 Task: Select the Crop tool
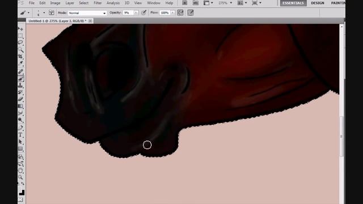pos(20,56)
